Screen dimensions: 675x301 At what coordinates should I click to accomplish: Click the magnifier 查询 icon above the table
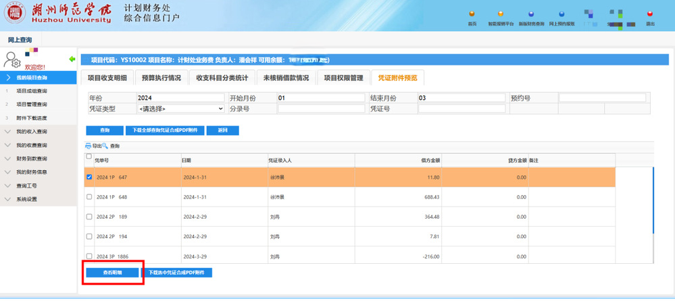click(x=105, y=146)
